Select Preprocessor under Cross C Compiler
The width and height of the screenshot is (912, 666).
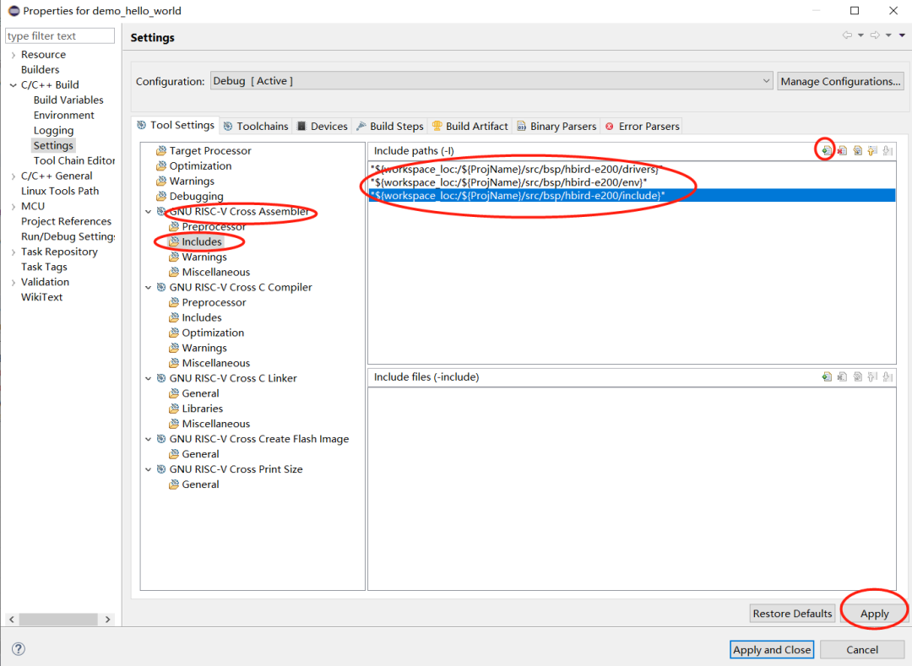(214, 302)
